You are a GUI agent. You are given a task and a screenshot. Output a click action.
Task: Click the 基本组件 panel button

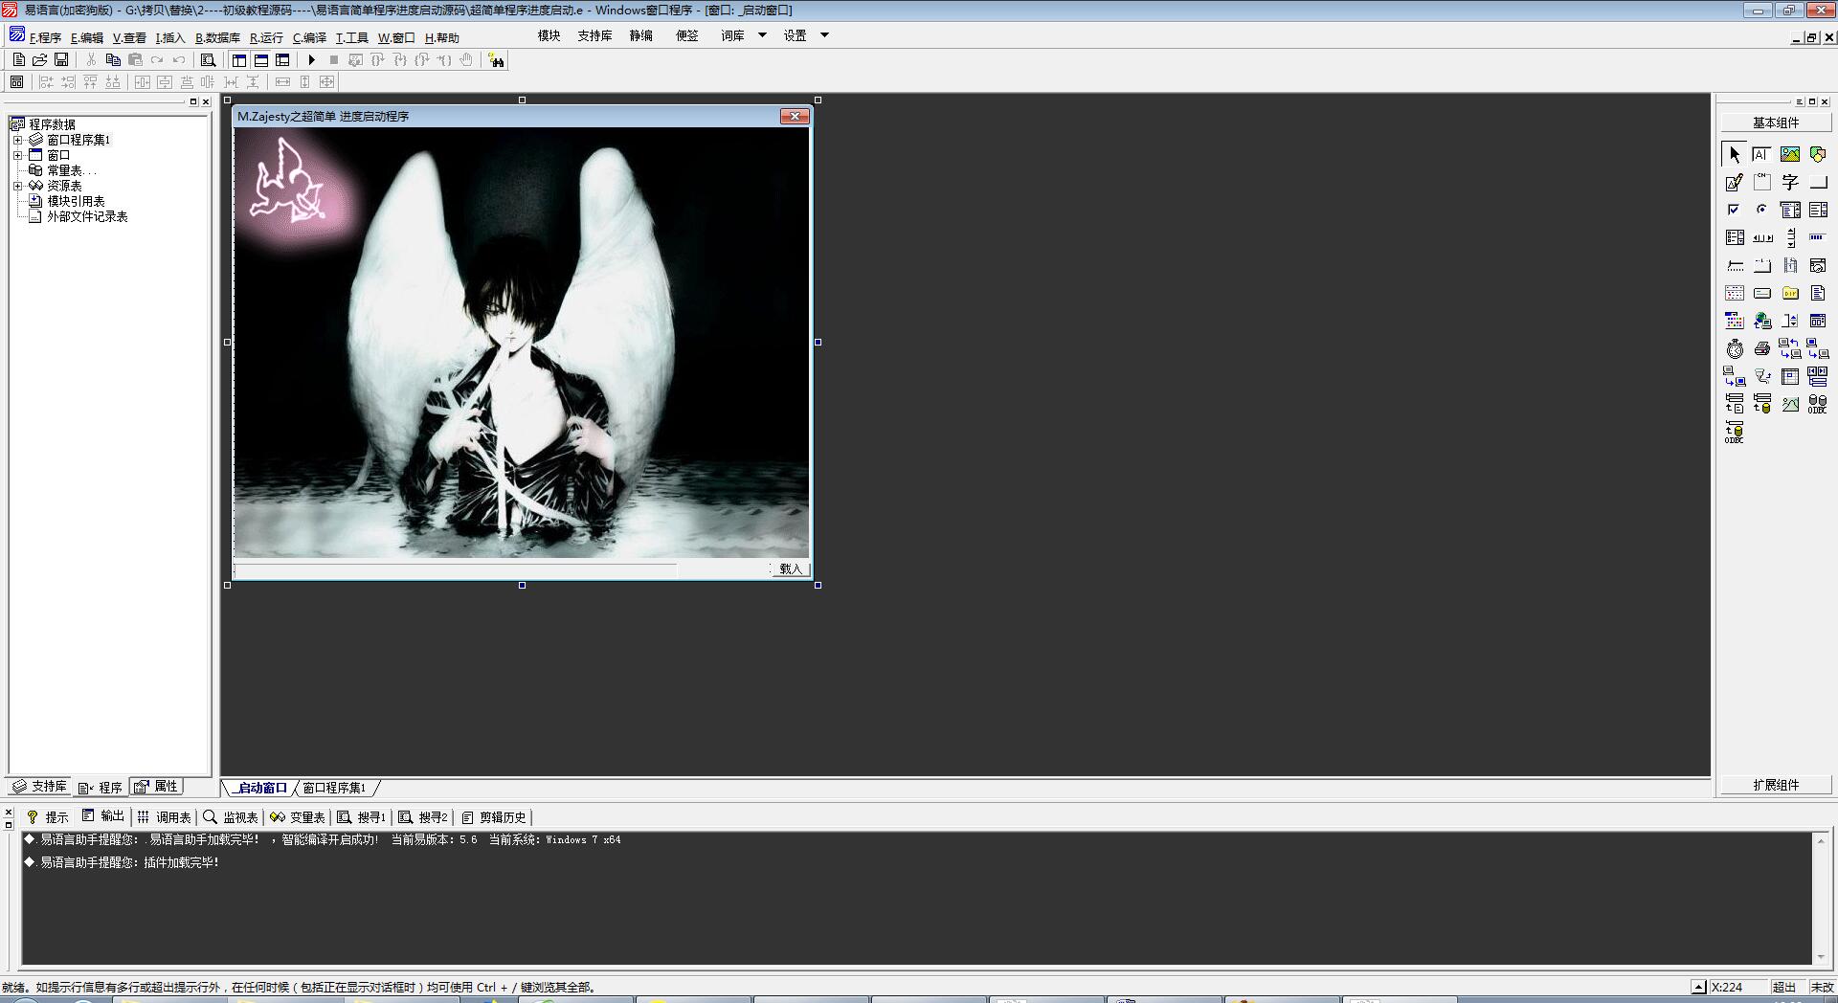(x=1776, y=123)
